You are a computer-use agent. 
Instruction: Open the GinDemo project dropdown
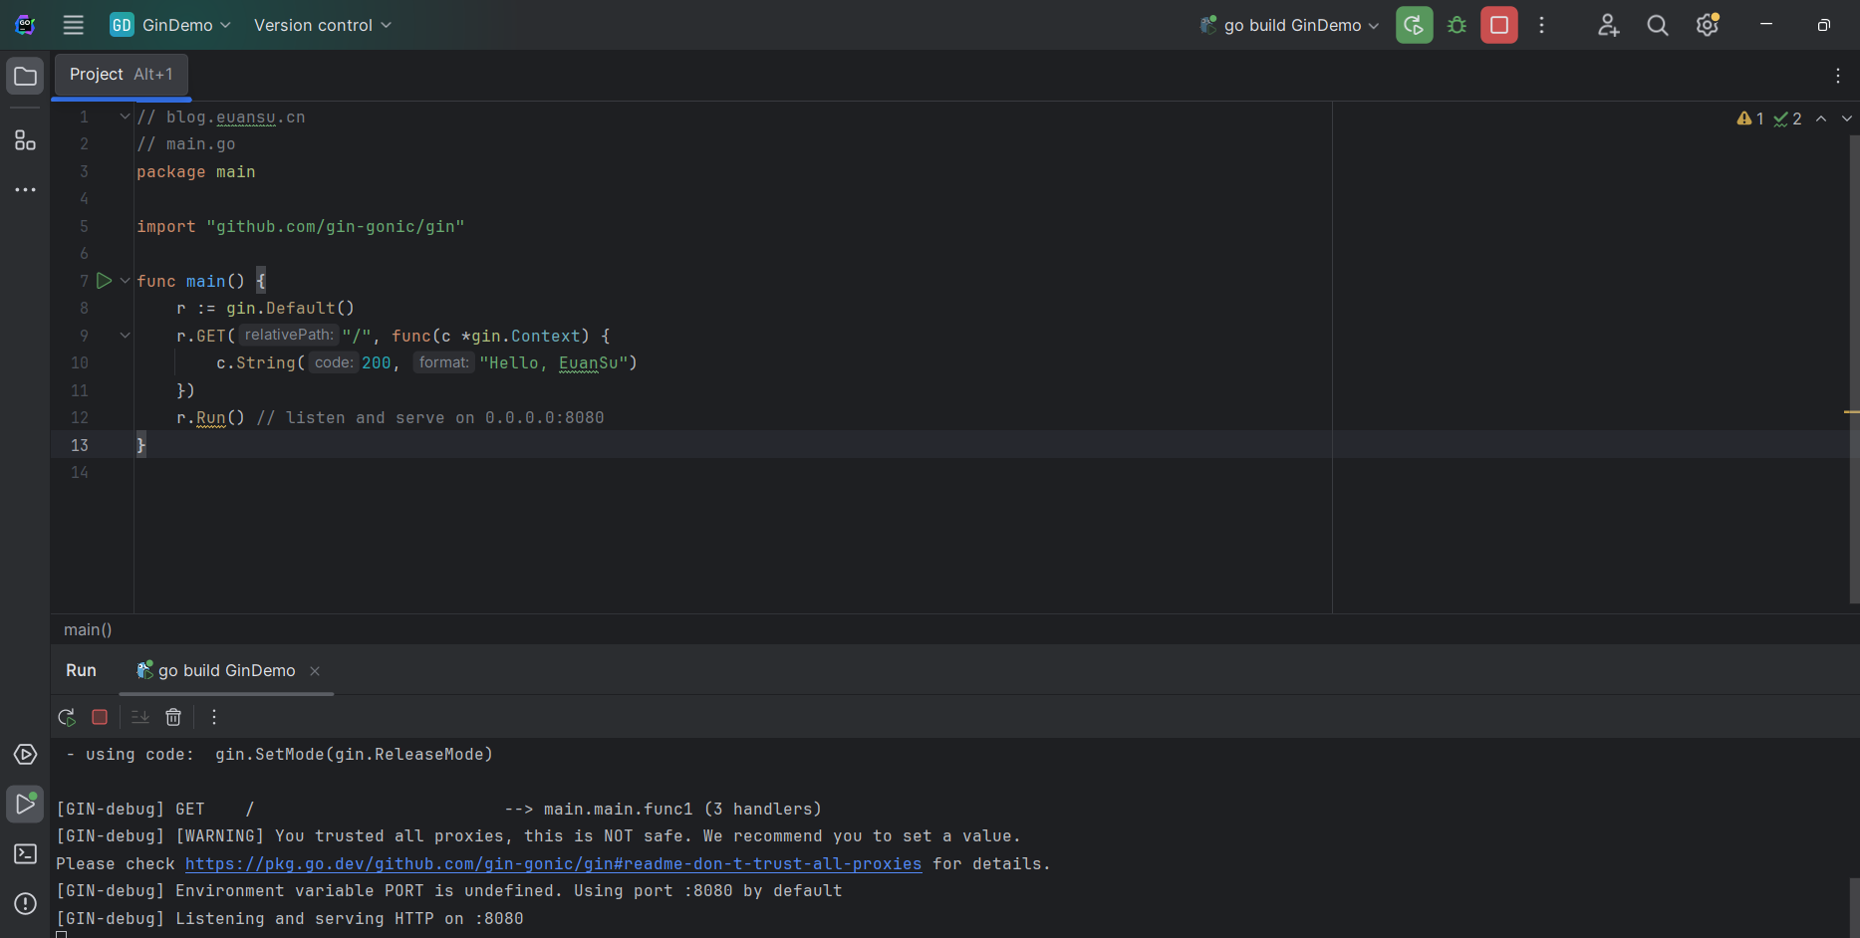pos(170,25)
